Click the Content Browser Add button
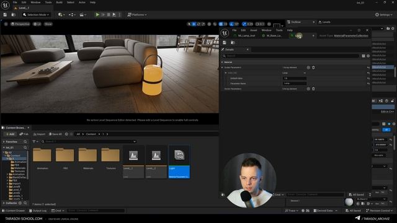This screenshot has width=397, height=223. coord(10,134)
